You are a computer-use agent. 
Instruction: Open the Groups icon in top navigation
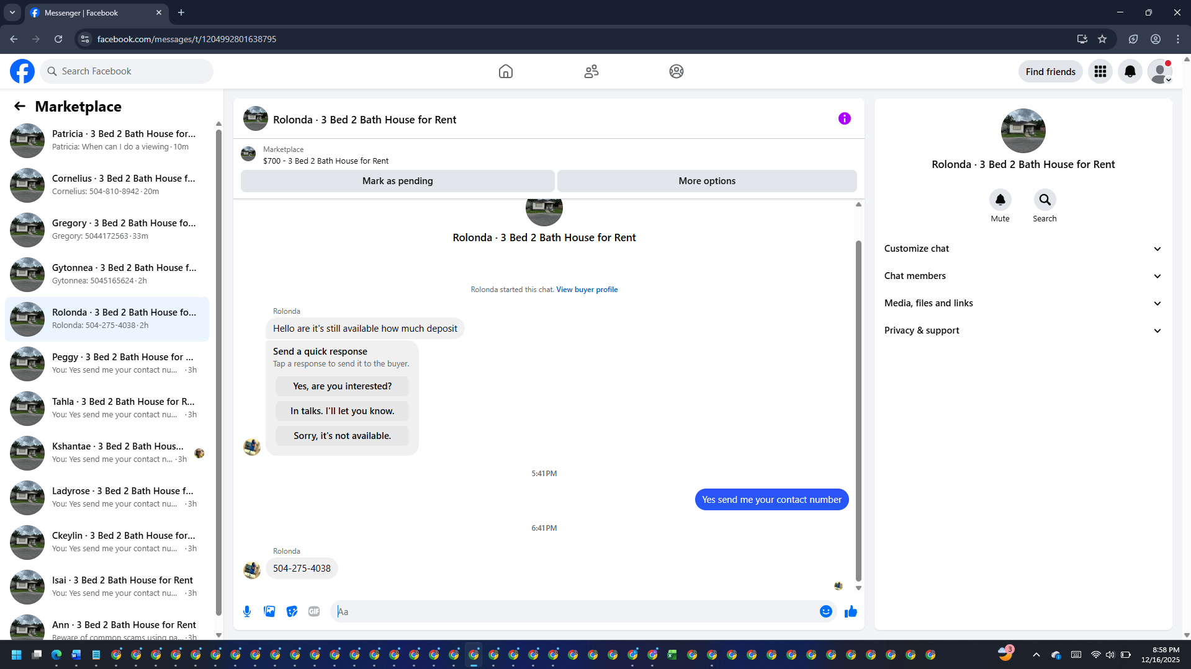tap(676, 71)
